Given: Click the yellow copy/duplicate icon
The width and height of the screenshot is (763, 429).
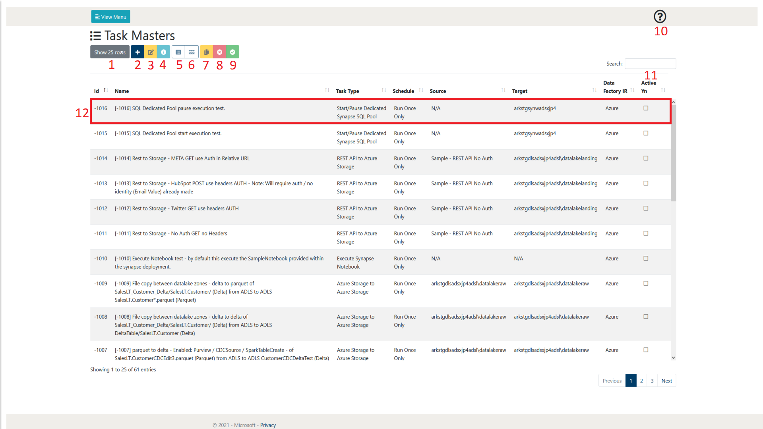Looking at the screenshot, I should 206,52.
